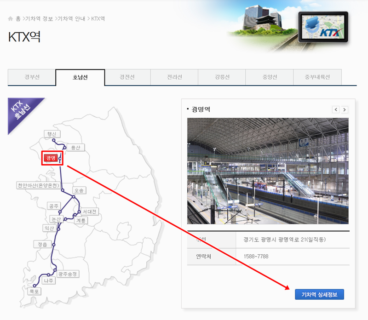The height and width of the screenshot is (320, 368).
Task: Select 정읍 station on the map
Action: pos(42,245)
